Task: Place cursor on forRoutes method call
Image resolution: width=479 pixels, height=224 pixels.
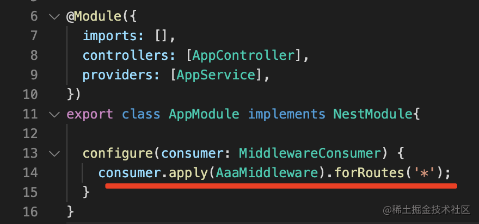Action: click(369, 173)
